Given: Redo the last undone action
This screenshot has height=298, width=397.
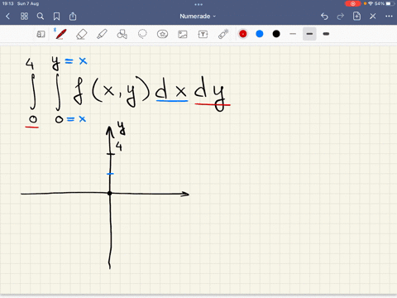Looking at the screenshot, I should 341,17.
